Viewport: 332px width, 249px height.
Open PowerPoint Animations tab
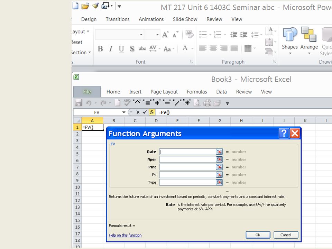151,19
